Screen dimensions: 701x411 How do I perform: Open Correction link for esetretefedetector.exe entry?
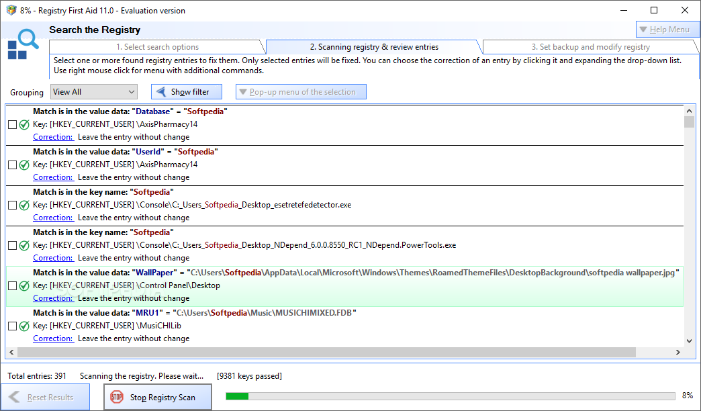coord(53,218)
